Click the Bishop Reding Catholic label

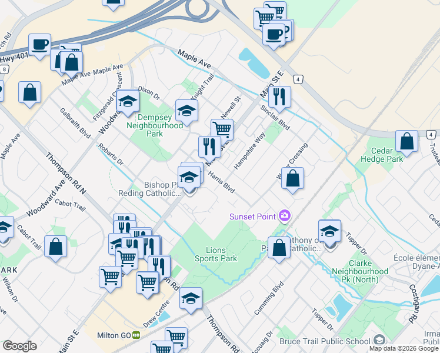(x=149, y=189)
